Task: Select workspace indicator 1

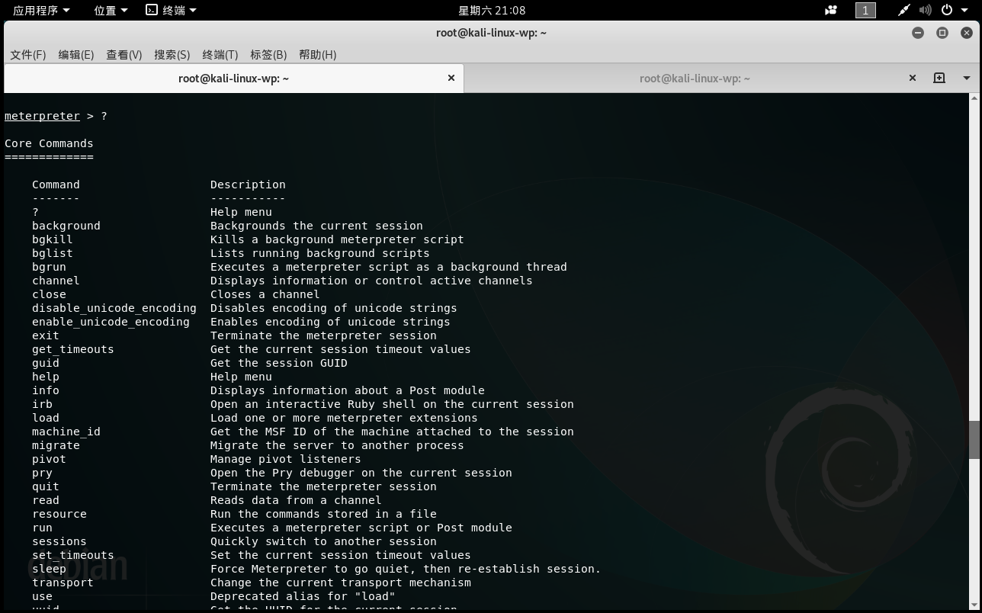Action: [x=865, y=10]
